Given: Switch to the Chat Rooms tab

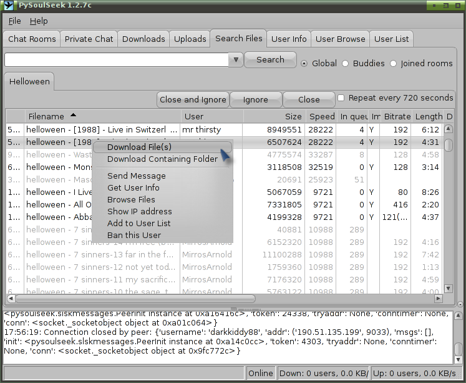Looking at the screenshot, I should 32,39.
